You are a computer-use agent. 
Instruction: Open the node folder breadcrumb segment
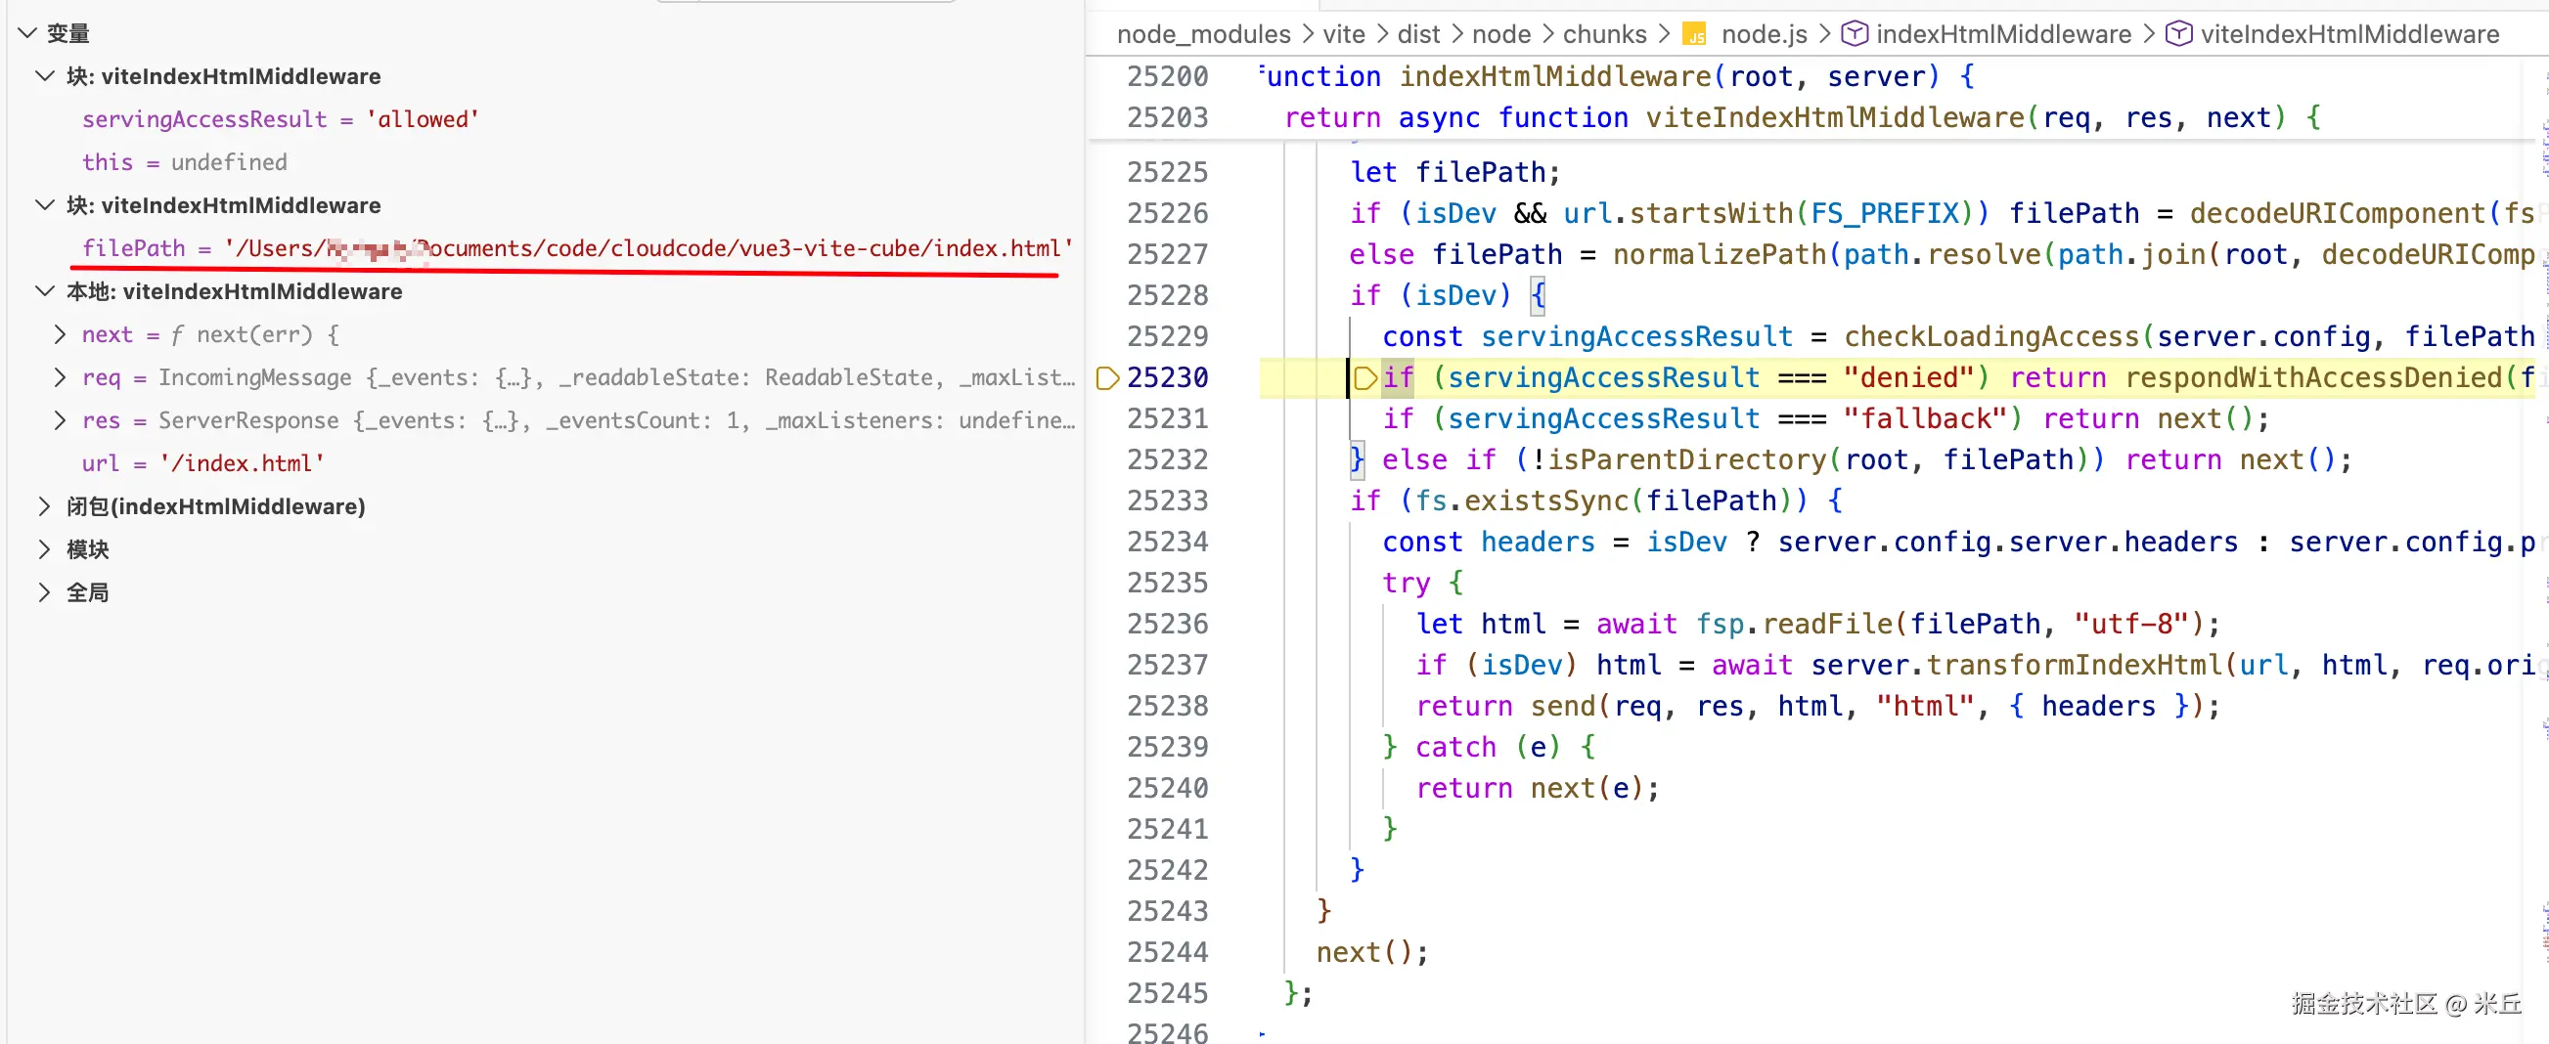(1501, 34)
